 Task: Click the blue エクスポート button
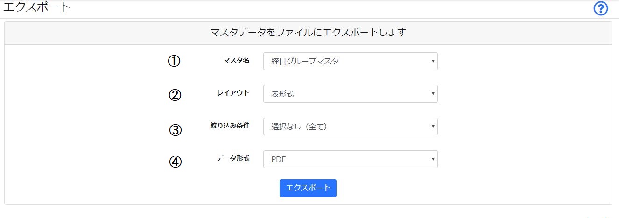(308, 188)
